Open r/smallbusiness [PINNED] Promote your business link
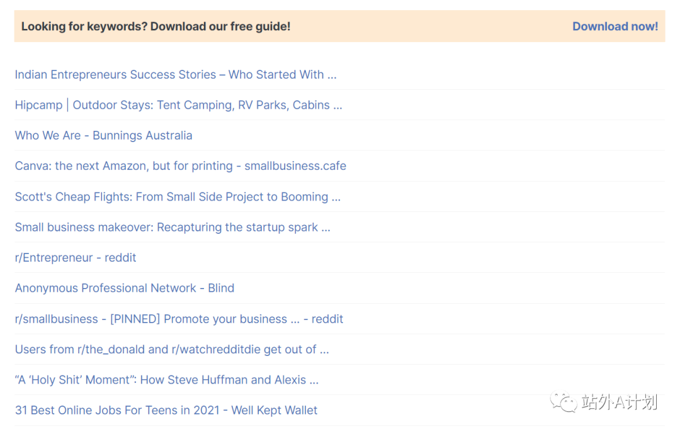680x432 pixels. pyautogui.click(x=179, y=319)
